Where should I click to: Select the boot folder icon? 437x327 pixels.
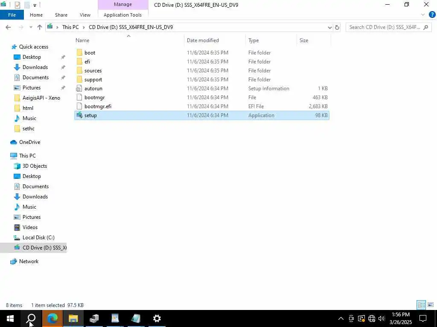[x=79, y=52]
